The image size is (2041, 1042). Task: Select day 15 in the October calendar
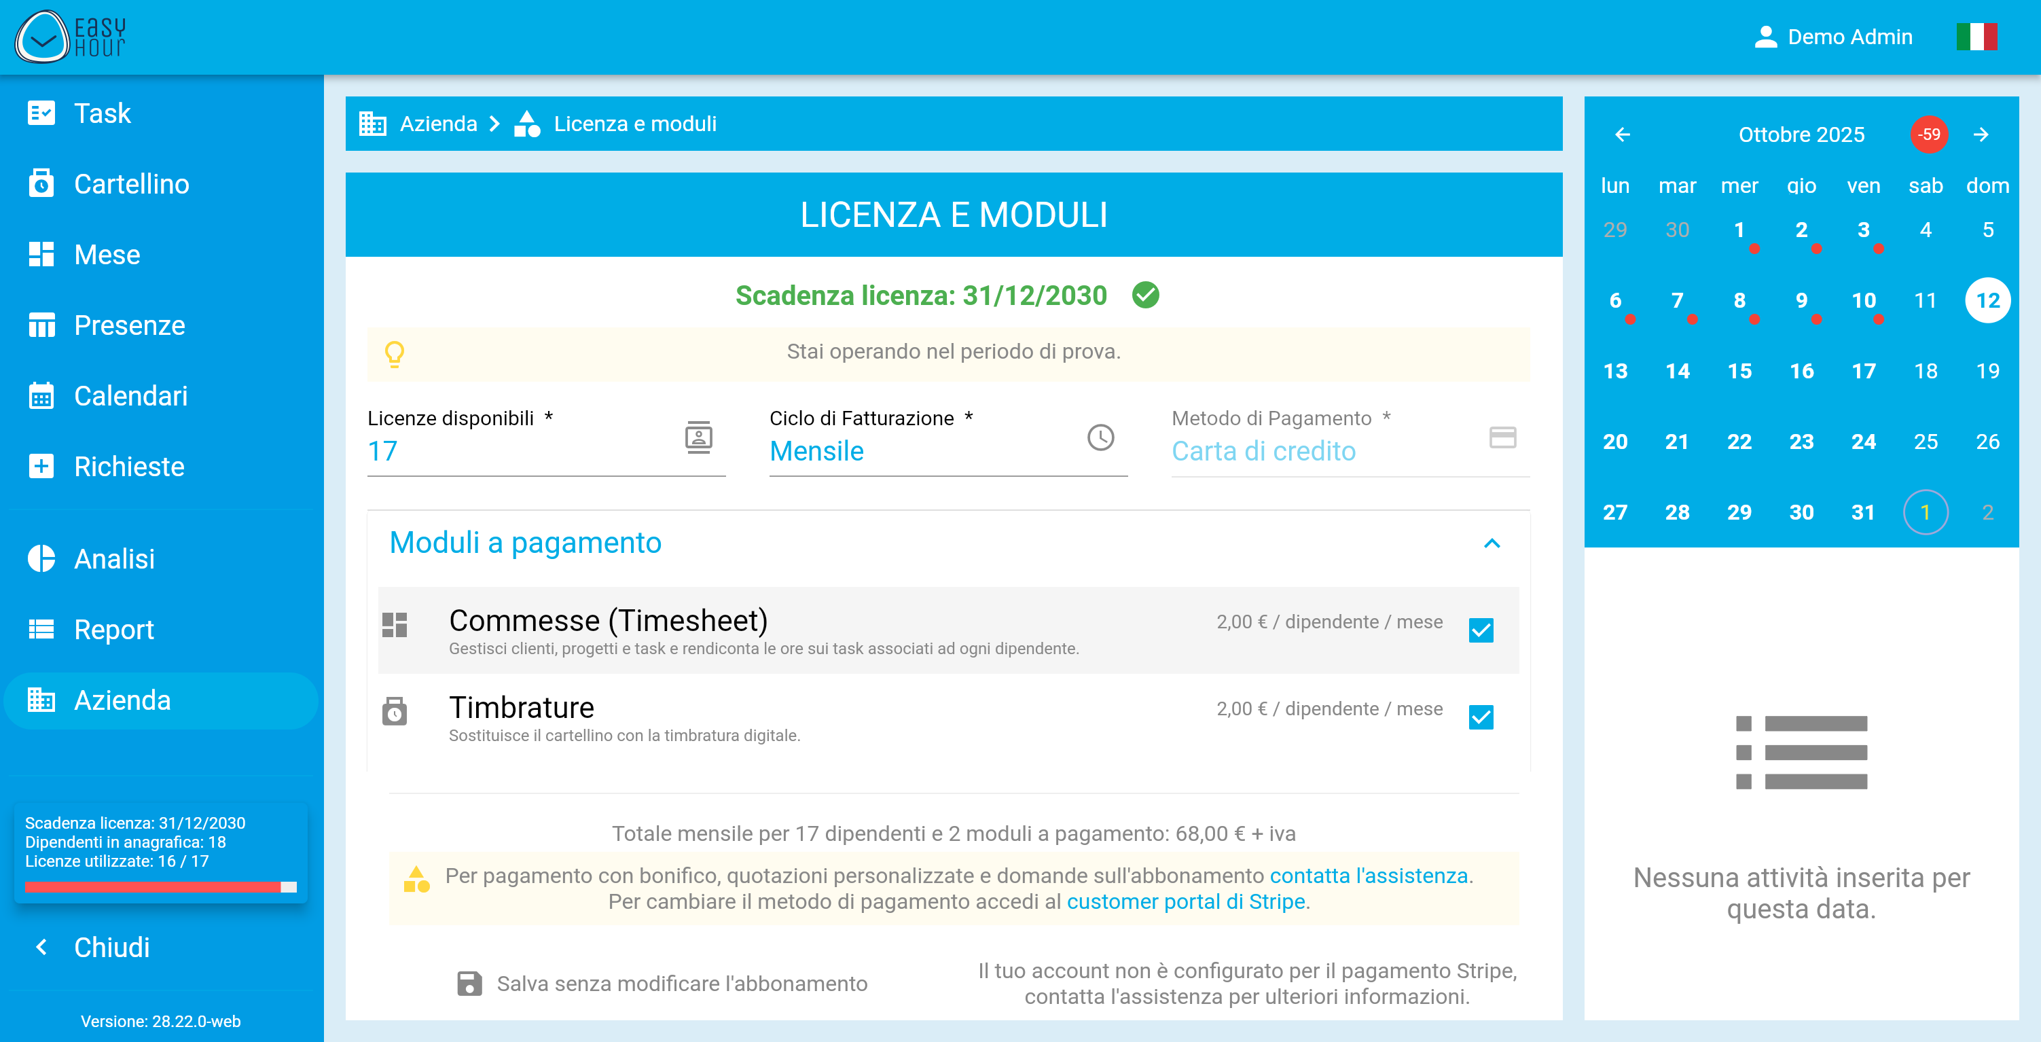pos(1739,371)
